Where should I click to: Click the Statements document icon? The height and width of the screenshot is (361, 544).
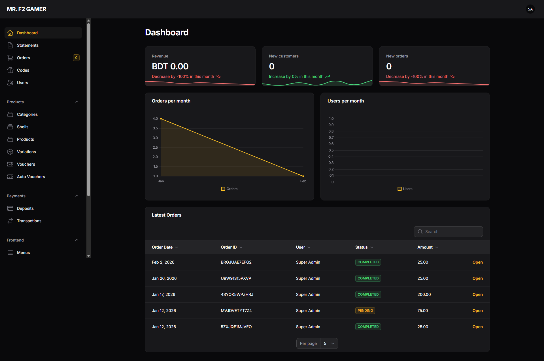pos(10,45)
